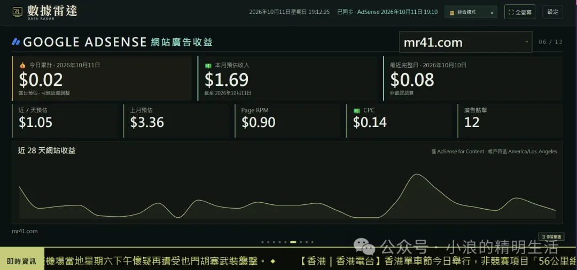
Task: Click the Data Radar logo icon
Action: 17,12
